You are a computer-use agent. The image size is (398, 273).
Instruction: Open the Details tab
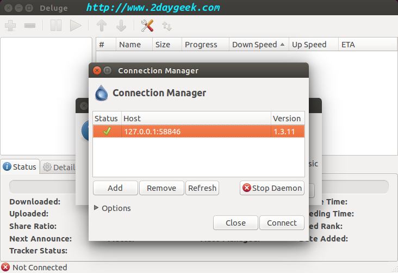(x=59, y=167)
